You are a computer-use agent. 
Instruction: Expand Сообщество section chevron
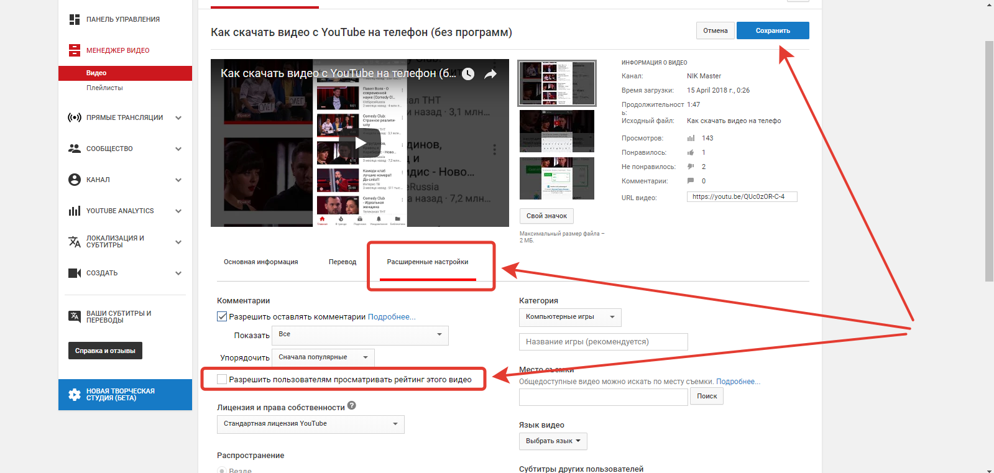[178, 149]
